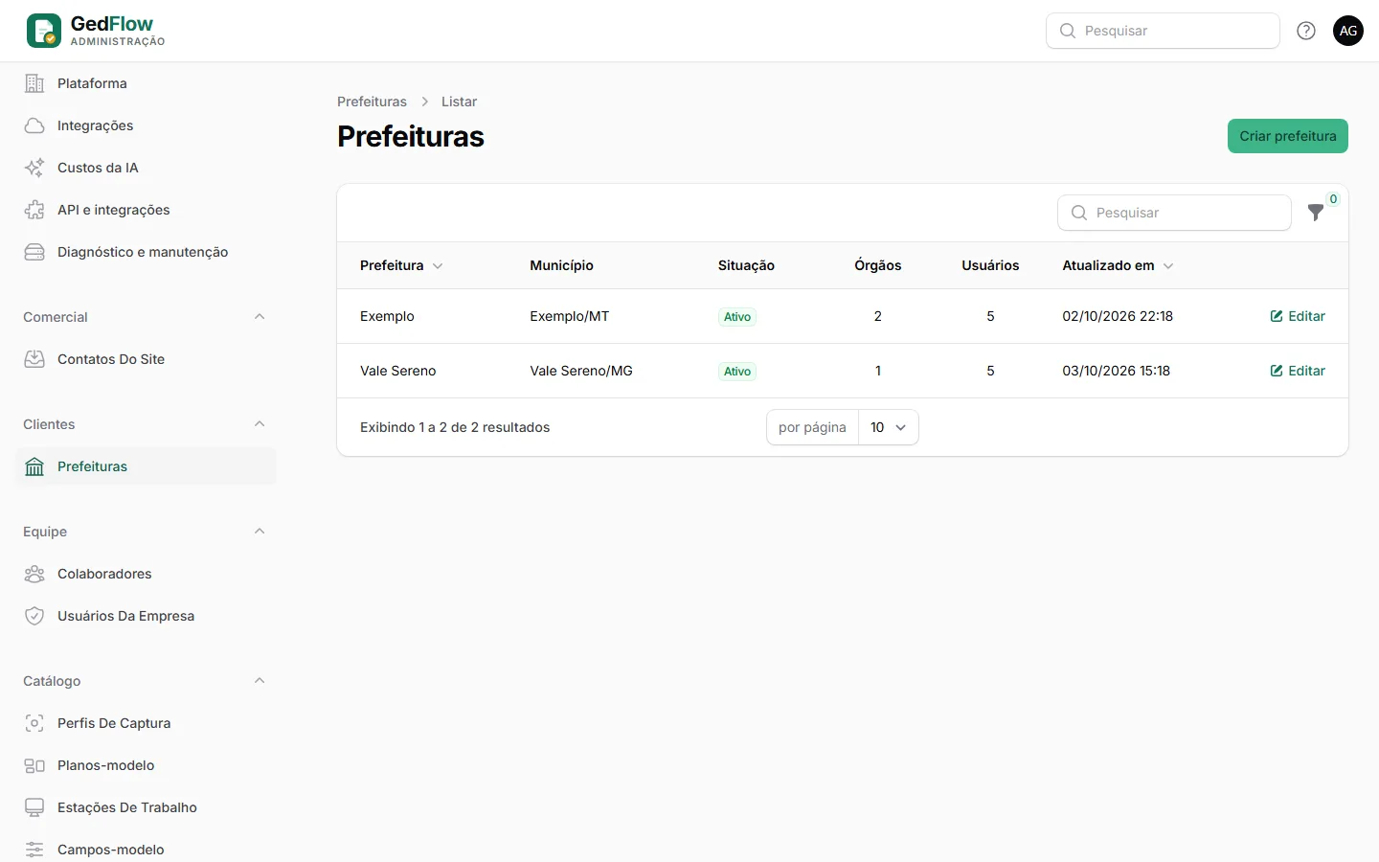This screenshot has width=1379, height=862.
Task: Click the Custos da IA sparkles icon
Action: 34,168
